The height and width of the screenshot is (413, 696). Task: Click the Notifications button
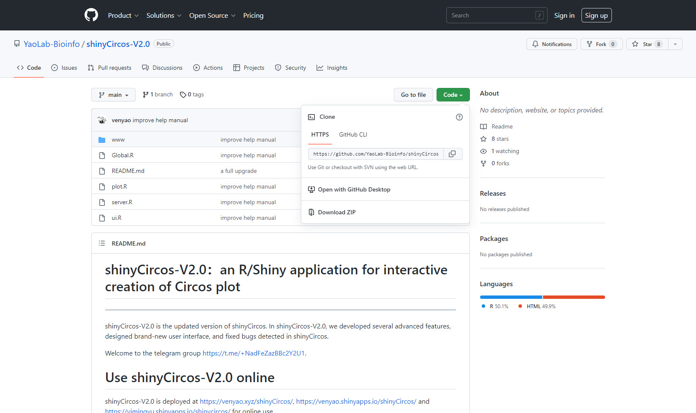(551, 44)
